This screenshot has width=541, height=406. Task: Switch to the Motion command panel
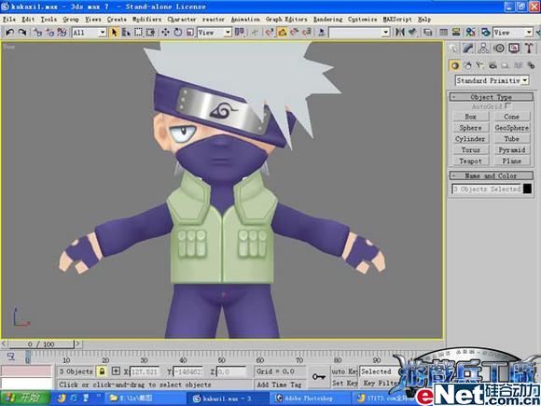pos(499,49)
